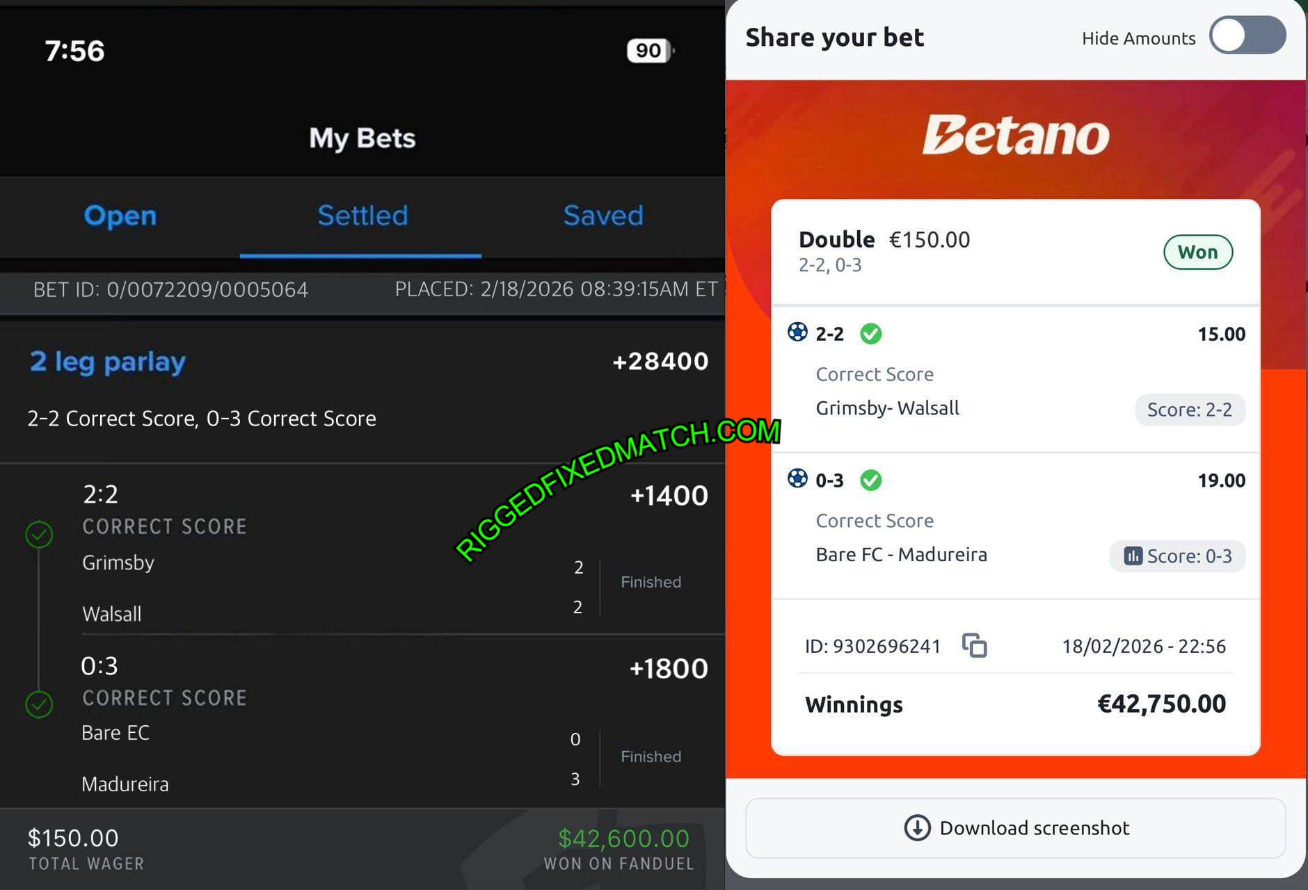Click the Grimsby leg green check circle
1308x890 pixels.
(39, 534)
